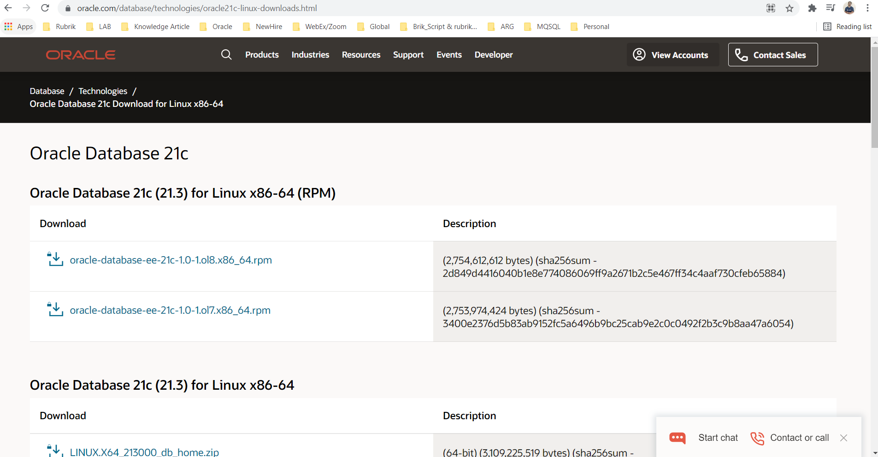The height and width of the screenshot is (457, 878).
Task: Open the Reading list panel
Action: point(847,27)
